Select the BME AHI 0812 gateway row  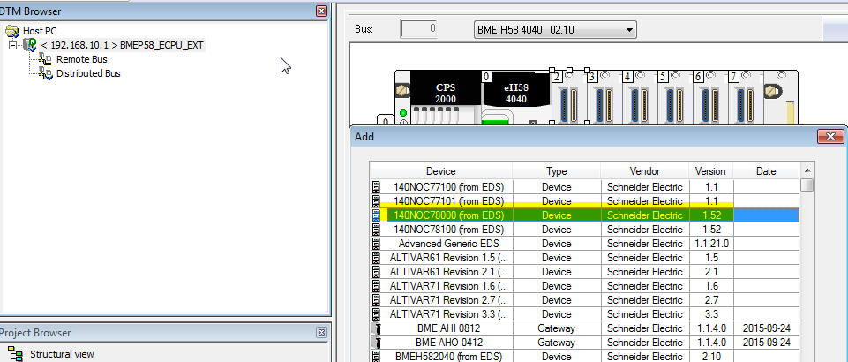(585, 328)
